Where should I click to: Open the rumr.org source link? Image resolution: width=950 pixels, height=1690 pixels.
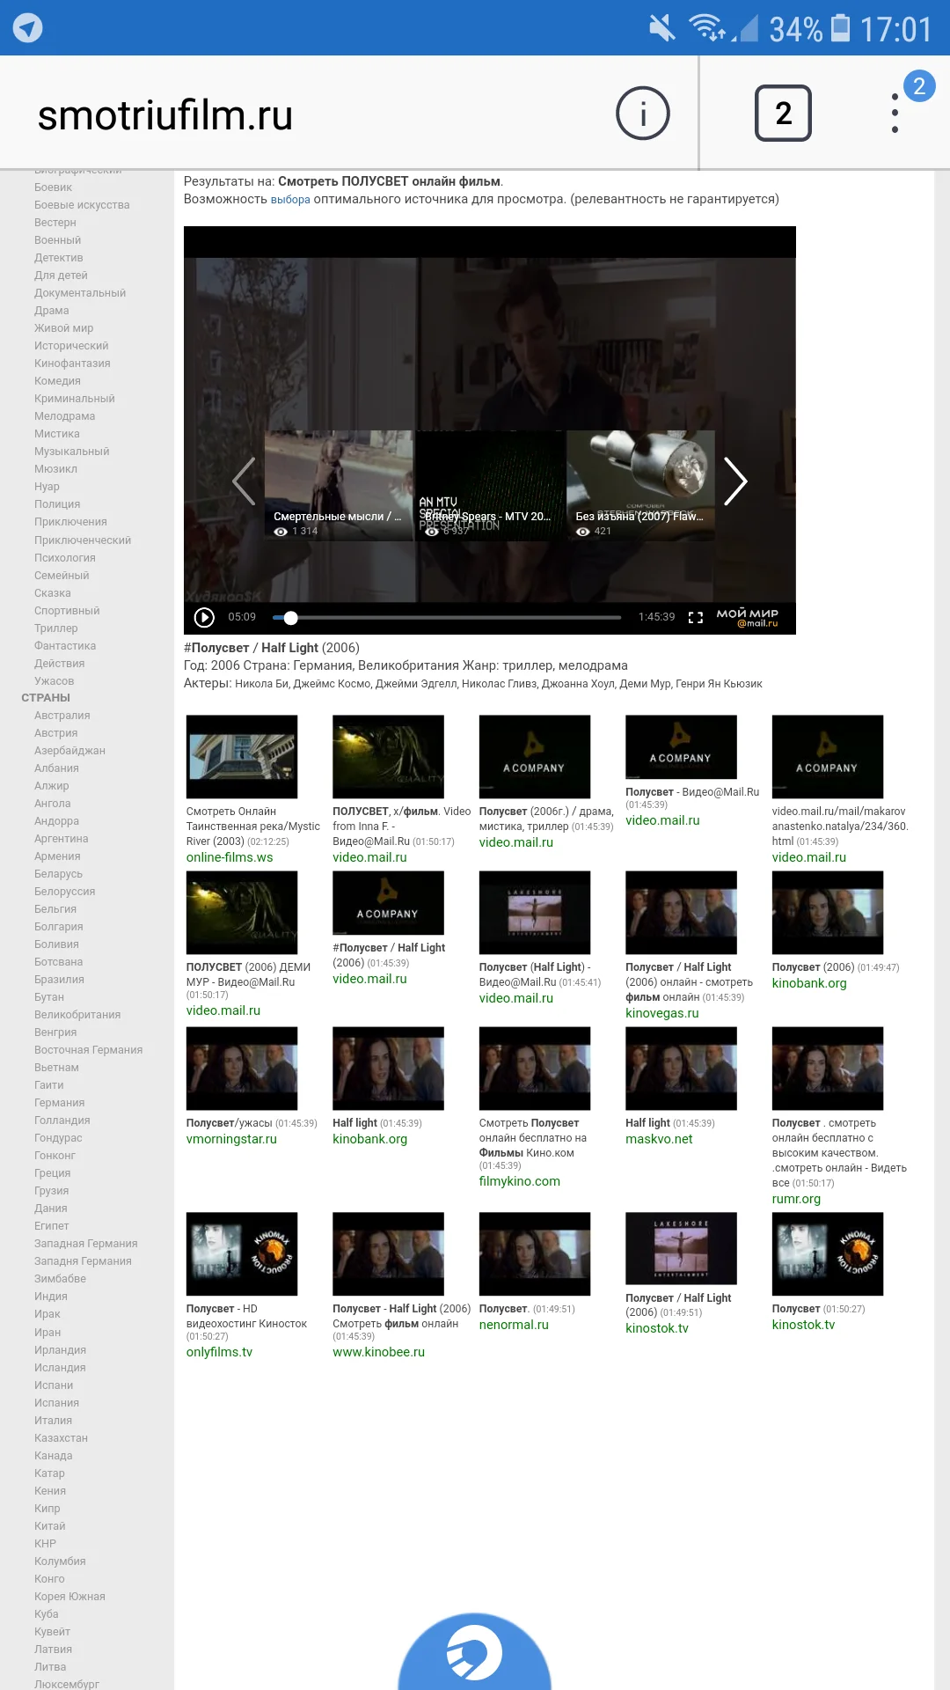click(796, 1199)
